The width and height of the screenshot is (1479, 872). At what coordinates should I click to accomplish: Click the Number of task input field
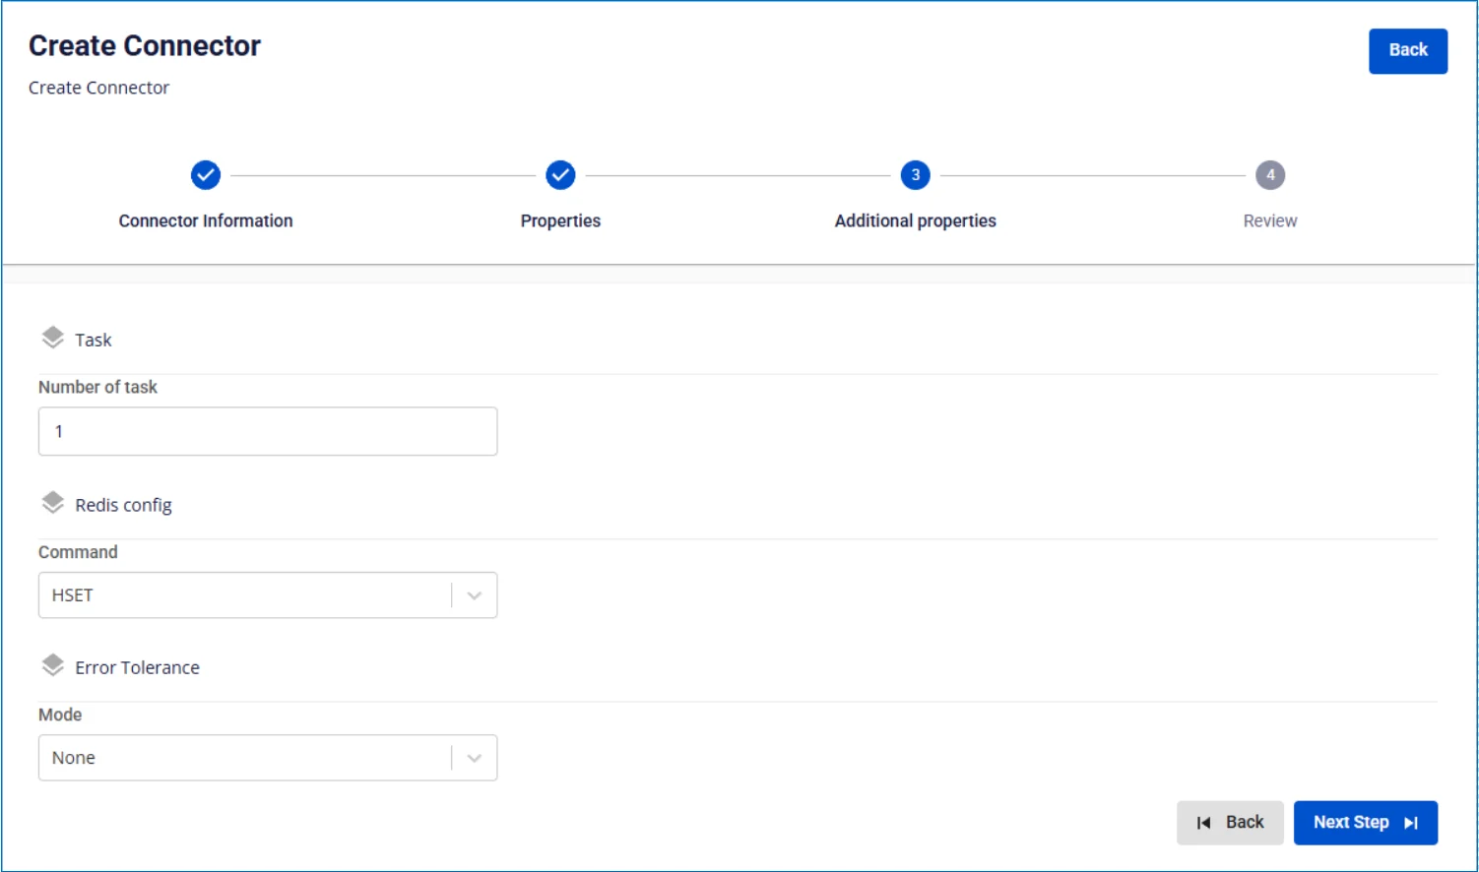point(268,431)
